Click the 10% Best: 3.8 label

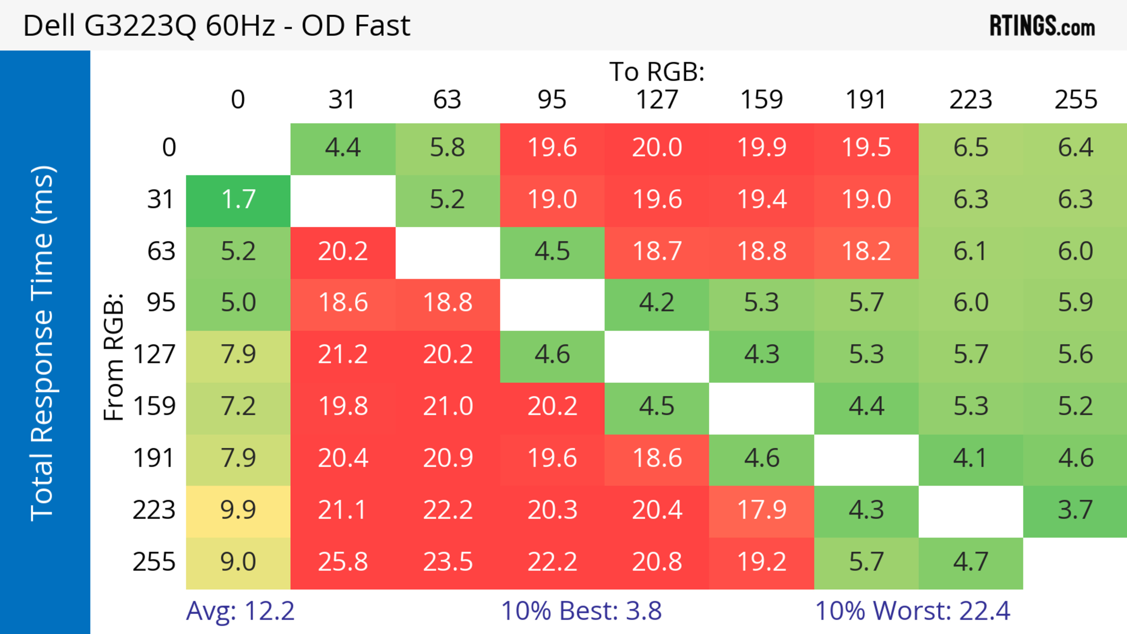tap(581, 611)
